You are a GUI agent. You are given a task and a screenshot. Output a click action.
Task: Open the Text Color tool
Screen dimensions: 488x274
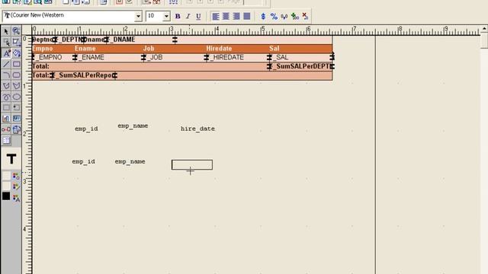click(x=16, y=197)
